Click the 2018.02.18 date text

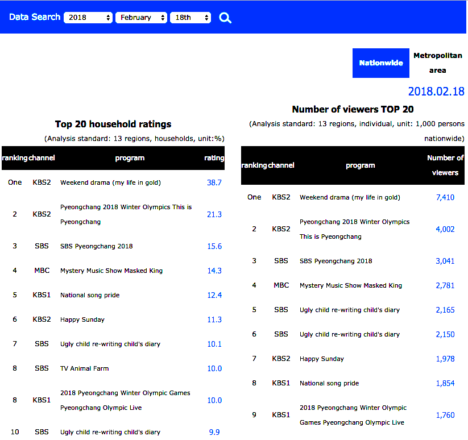tap(436, 92)
